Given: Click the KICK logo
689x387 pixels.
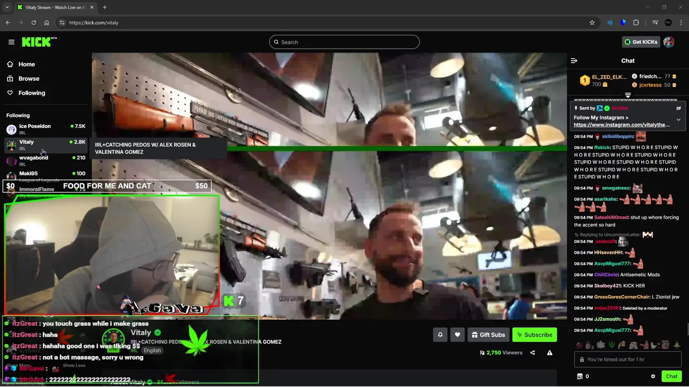Looking at the screenshot, I should click(39, 42).
